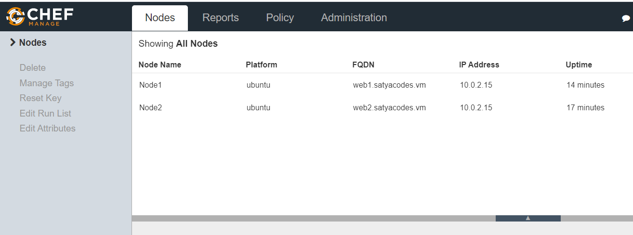
Task: Open the Administration tab
Action: coord(354,18)
